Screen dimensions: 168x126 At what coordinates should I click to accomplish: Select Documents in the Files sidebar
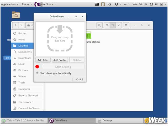coord(22,52)
